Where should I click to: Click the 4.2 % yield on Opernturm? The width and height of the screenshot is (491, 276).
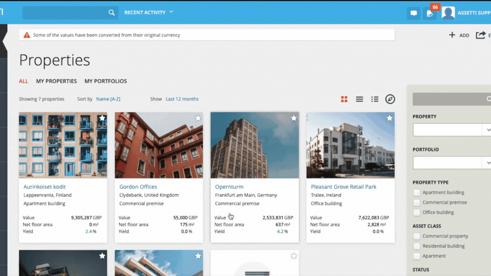tap(282, 231)
